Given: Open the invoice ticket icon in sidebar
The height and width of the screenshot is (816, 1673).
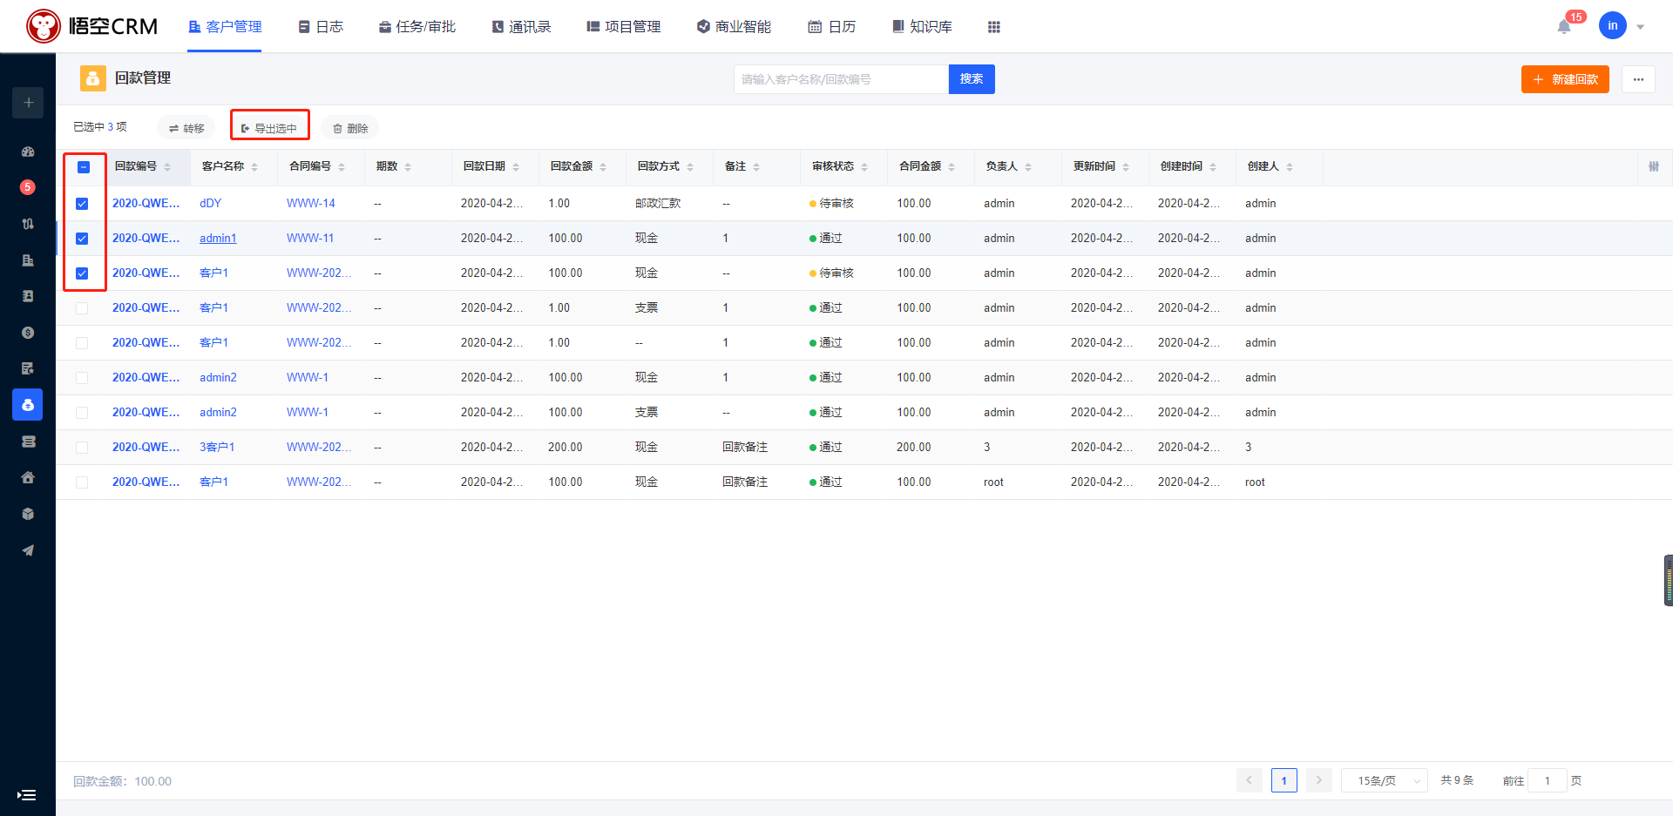Looking at the screenshot, I should pos(28,442).
